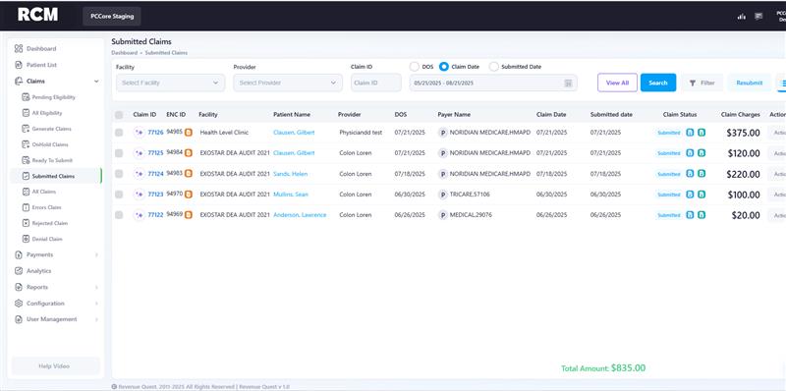Viewport: 786px width, 391px height.
Task: Select the Claim Date radio button
Action: 444,67
